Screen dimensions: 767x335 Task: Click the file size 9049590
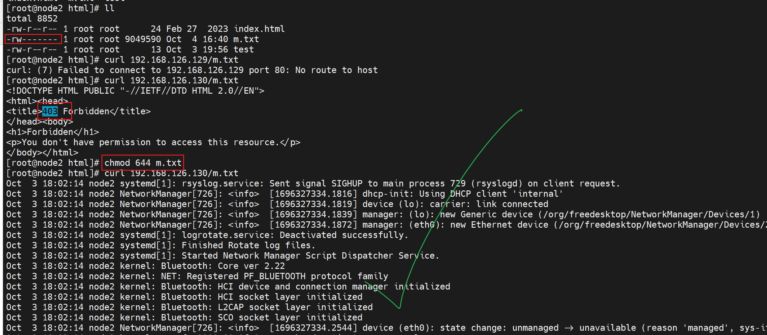pyautogui.click(x=143, y=39)
